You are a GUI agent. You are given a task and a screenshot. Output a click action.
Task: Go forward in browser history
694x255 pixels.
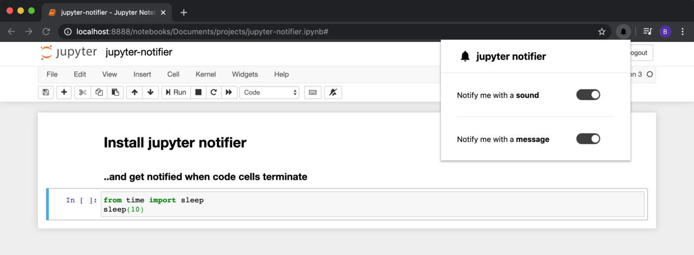tap(29, 31)
